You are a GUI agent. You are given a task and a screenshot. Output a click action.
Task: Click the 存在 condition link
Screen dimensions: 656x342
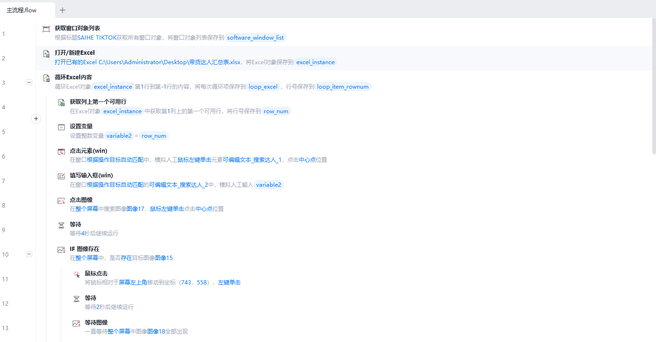(126, 258)
